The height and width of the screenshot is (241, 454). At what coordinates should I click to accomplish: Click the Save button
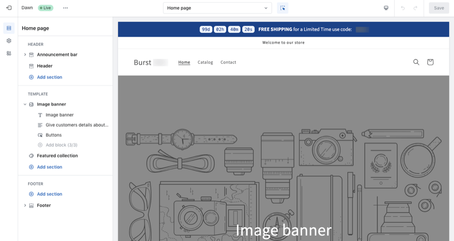(438, 8)
